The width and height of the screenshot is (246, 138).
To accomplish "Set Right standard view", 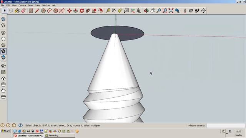I will [x=3, y=84].
